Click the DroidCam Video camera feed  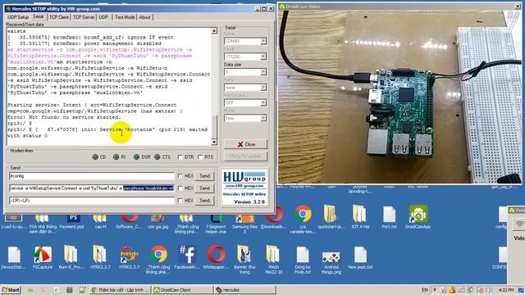click(399, 97)
